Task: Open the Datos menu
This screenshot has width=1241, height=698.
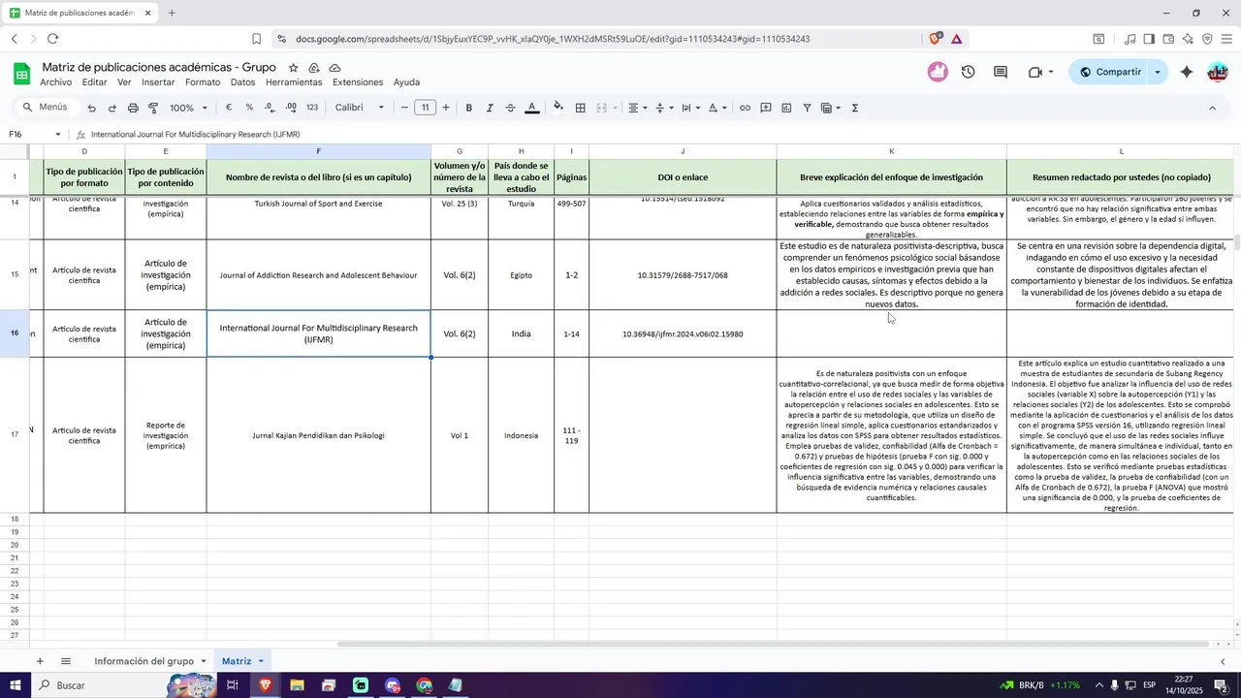Action: click(243, 82)
